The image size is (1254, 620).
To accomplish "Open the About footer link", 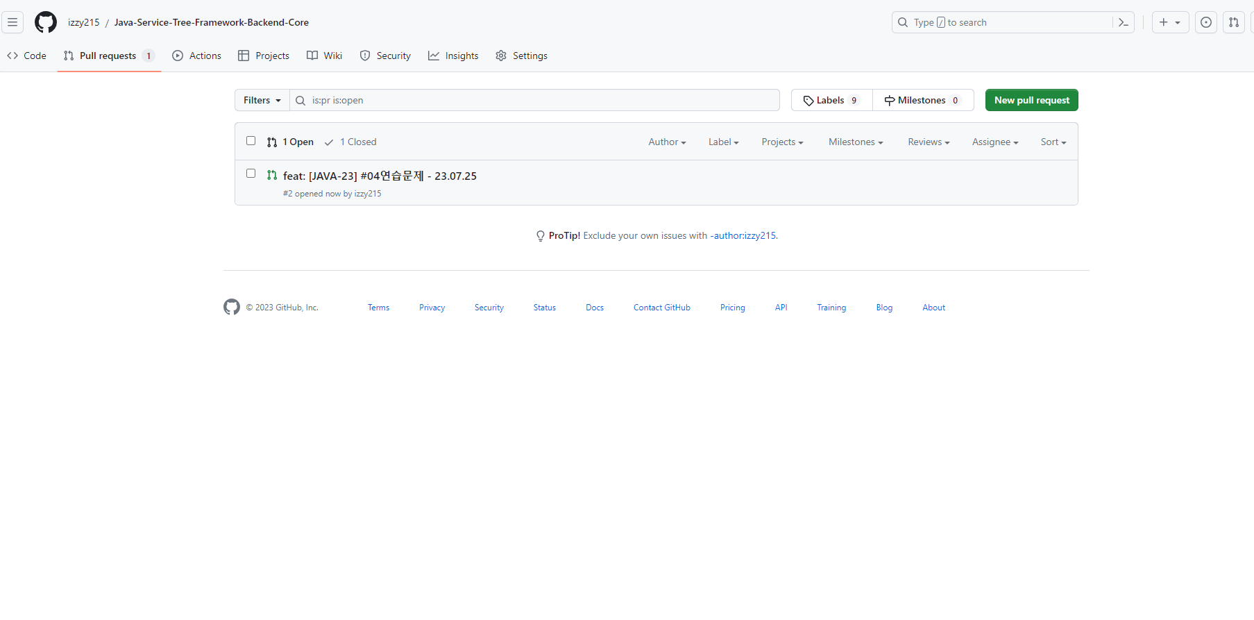I will [934, 308].
